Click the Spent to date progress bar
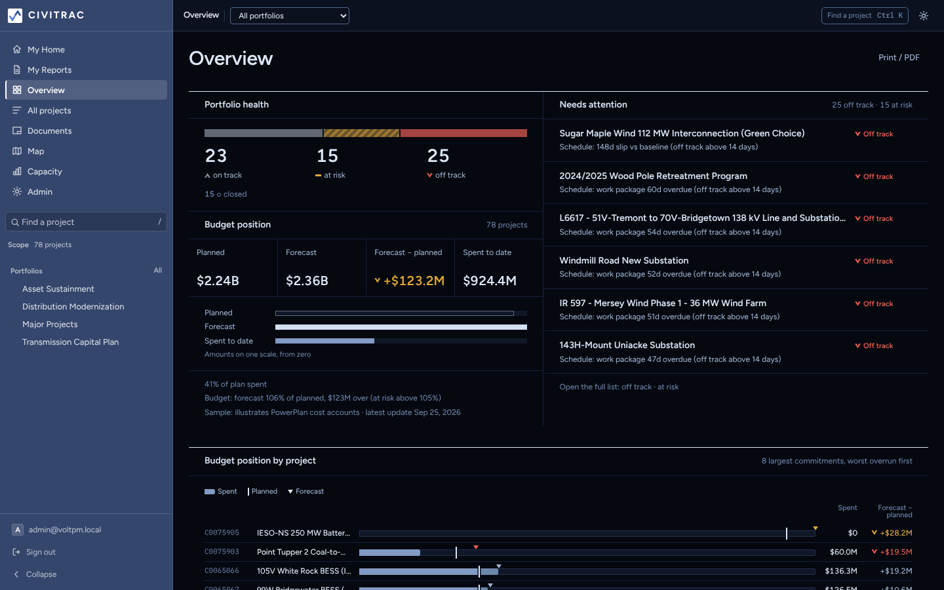This screenshot has width=944, height=590. 401,341
